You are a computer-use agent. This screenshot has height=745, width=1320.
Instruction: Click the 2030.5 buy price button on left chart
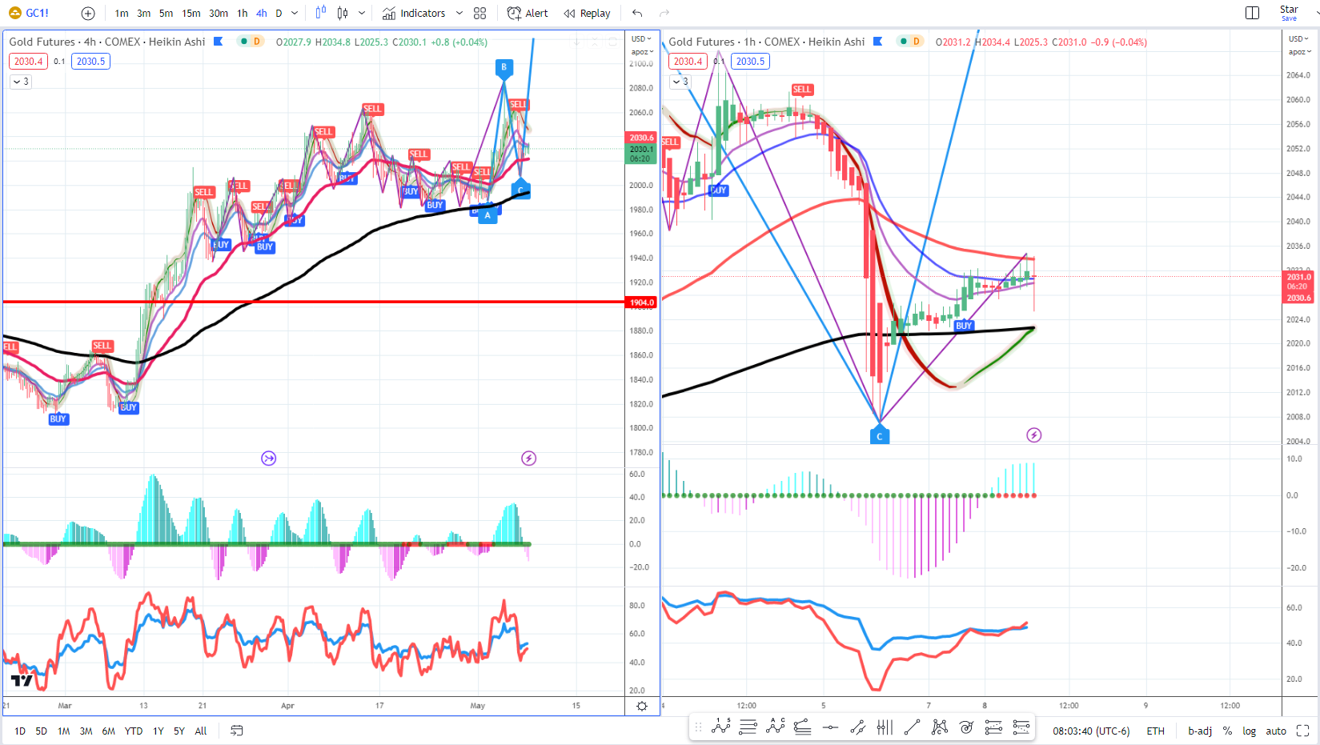click(x=90, y=62)
